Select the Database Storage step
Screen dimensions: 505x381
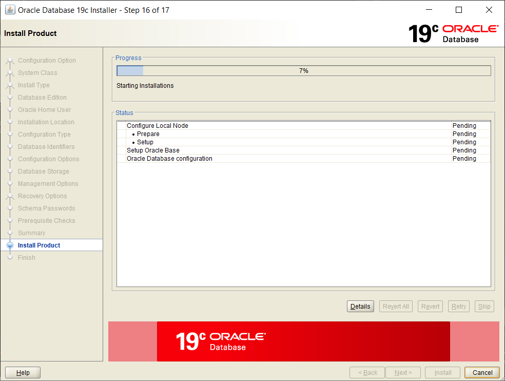(44, 172)
